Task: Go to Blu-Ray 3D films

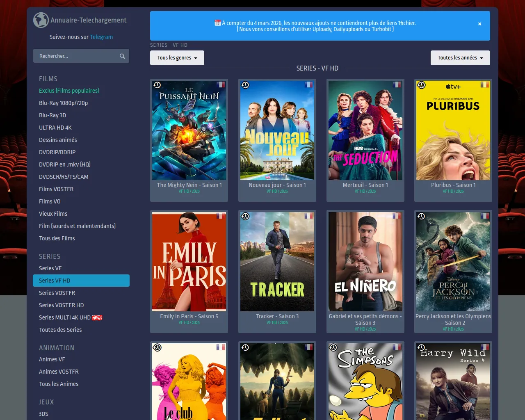Action: pyautogui.click(x=52, y=115)
